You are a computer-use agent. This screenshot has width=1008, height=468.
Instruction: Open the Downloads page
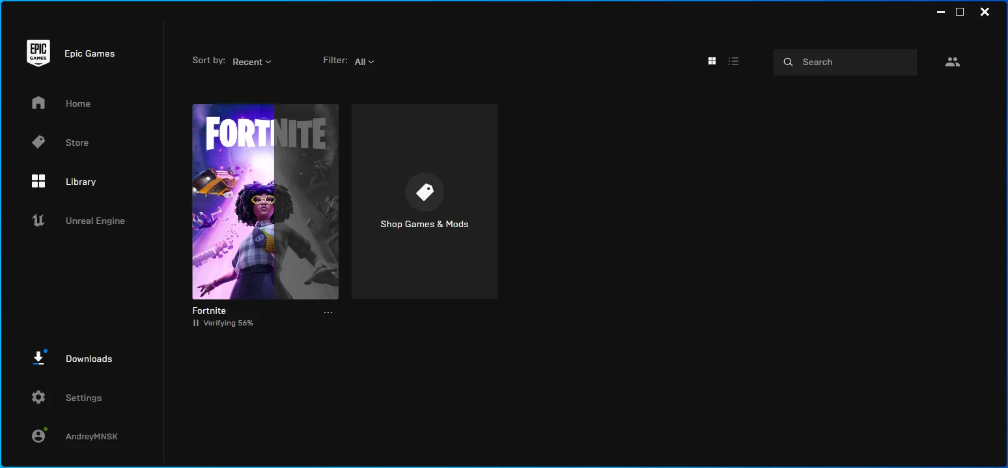pos(89,359)
